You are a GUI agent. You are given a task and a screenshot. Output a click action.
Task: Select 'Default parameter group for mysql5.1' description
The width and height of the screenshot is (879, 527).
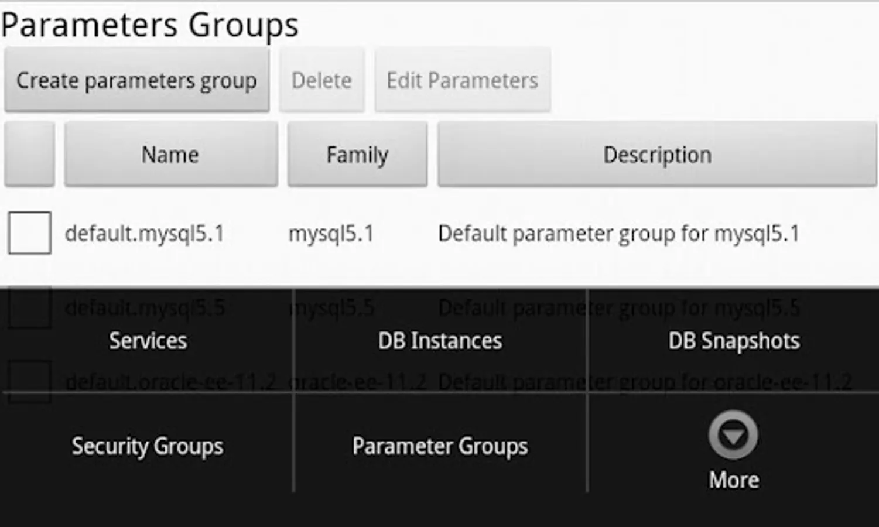pos(618,234)
